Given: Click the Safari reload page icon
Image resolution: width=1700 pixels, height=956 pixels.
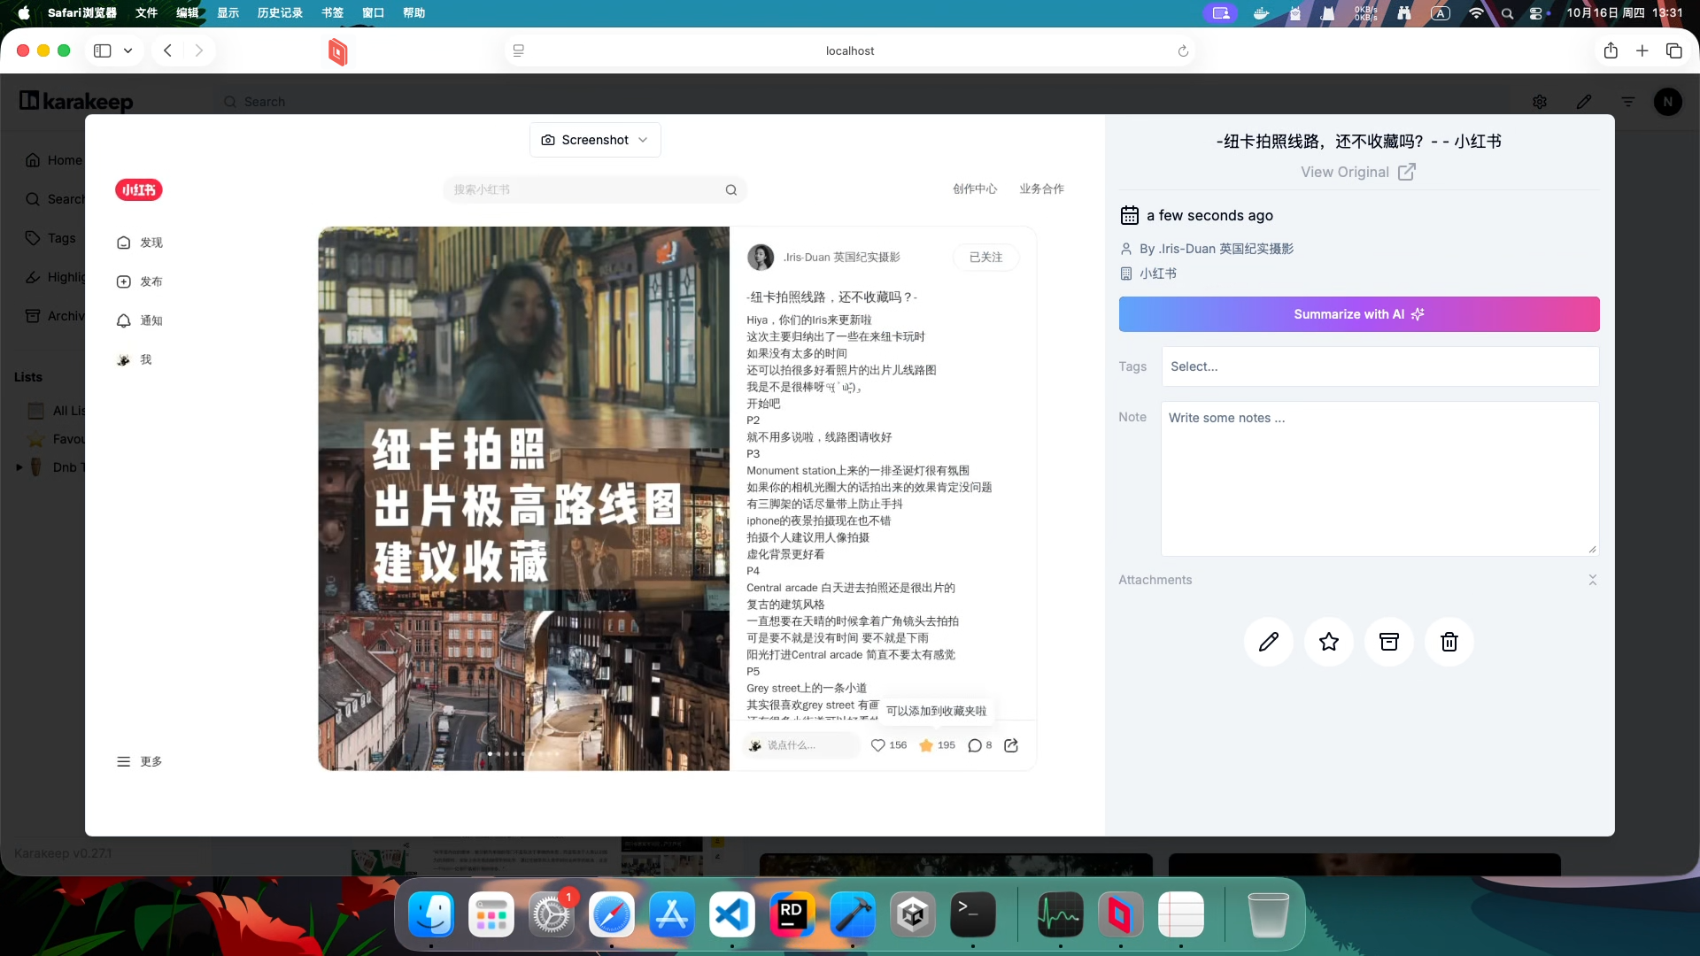Looking at the screenshot, I should (x=1183, y=51).
